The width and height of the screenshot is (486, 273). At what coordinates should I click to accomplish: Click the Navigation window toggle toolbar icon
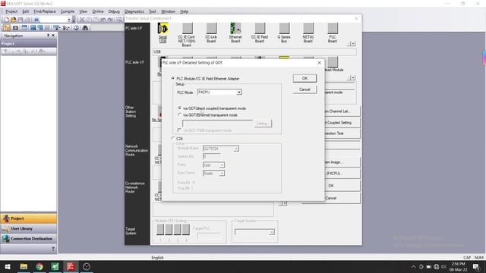point(7,28)
